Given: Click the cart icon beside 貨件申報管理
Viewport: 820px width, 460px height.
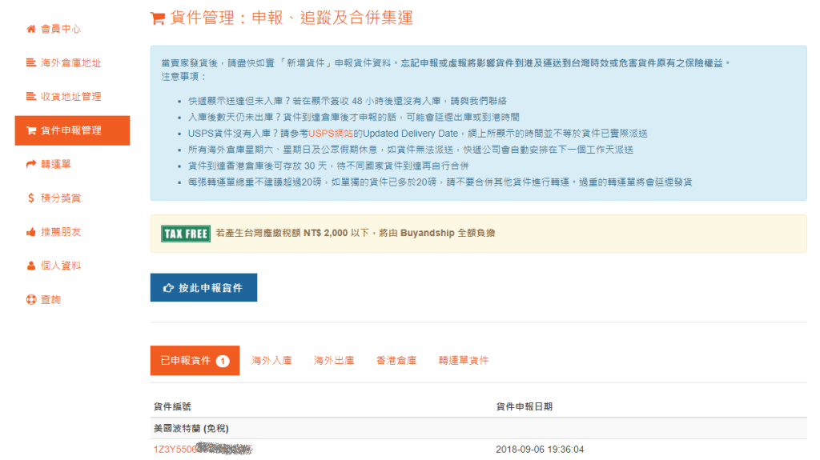Looking at the screenshot, I should [31, 130].
